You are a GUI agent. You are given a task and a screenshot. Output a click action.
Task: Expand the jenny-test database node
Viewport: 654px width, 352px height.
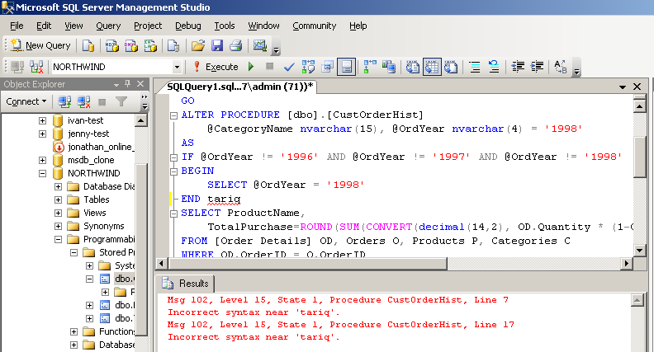point(43,134)
